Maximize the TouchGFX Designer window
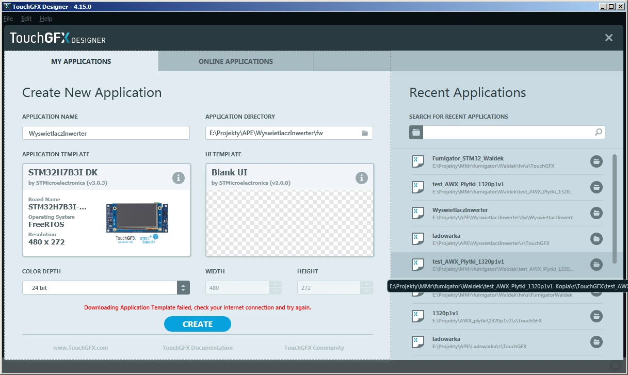 click(x=611, y=7)
